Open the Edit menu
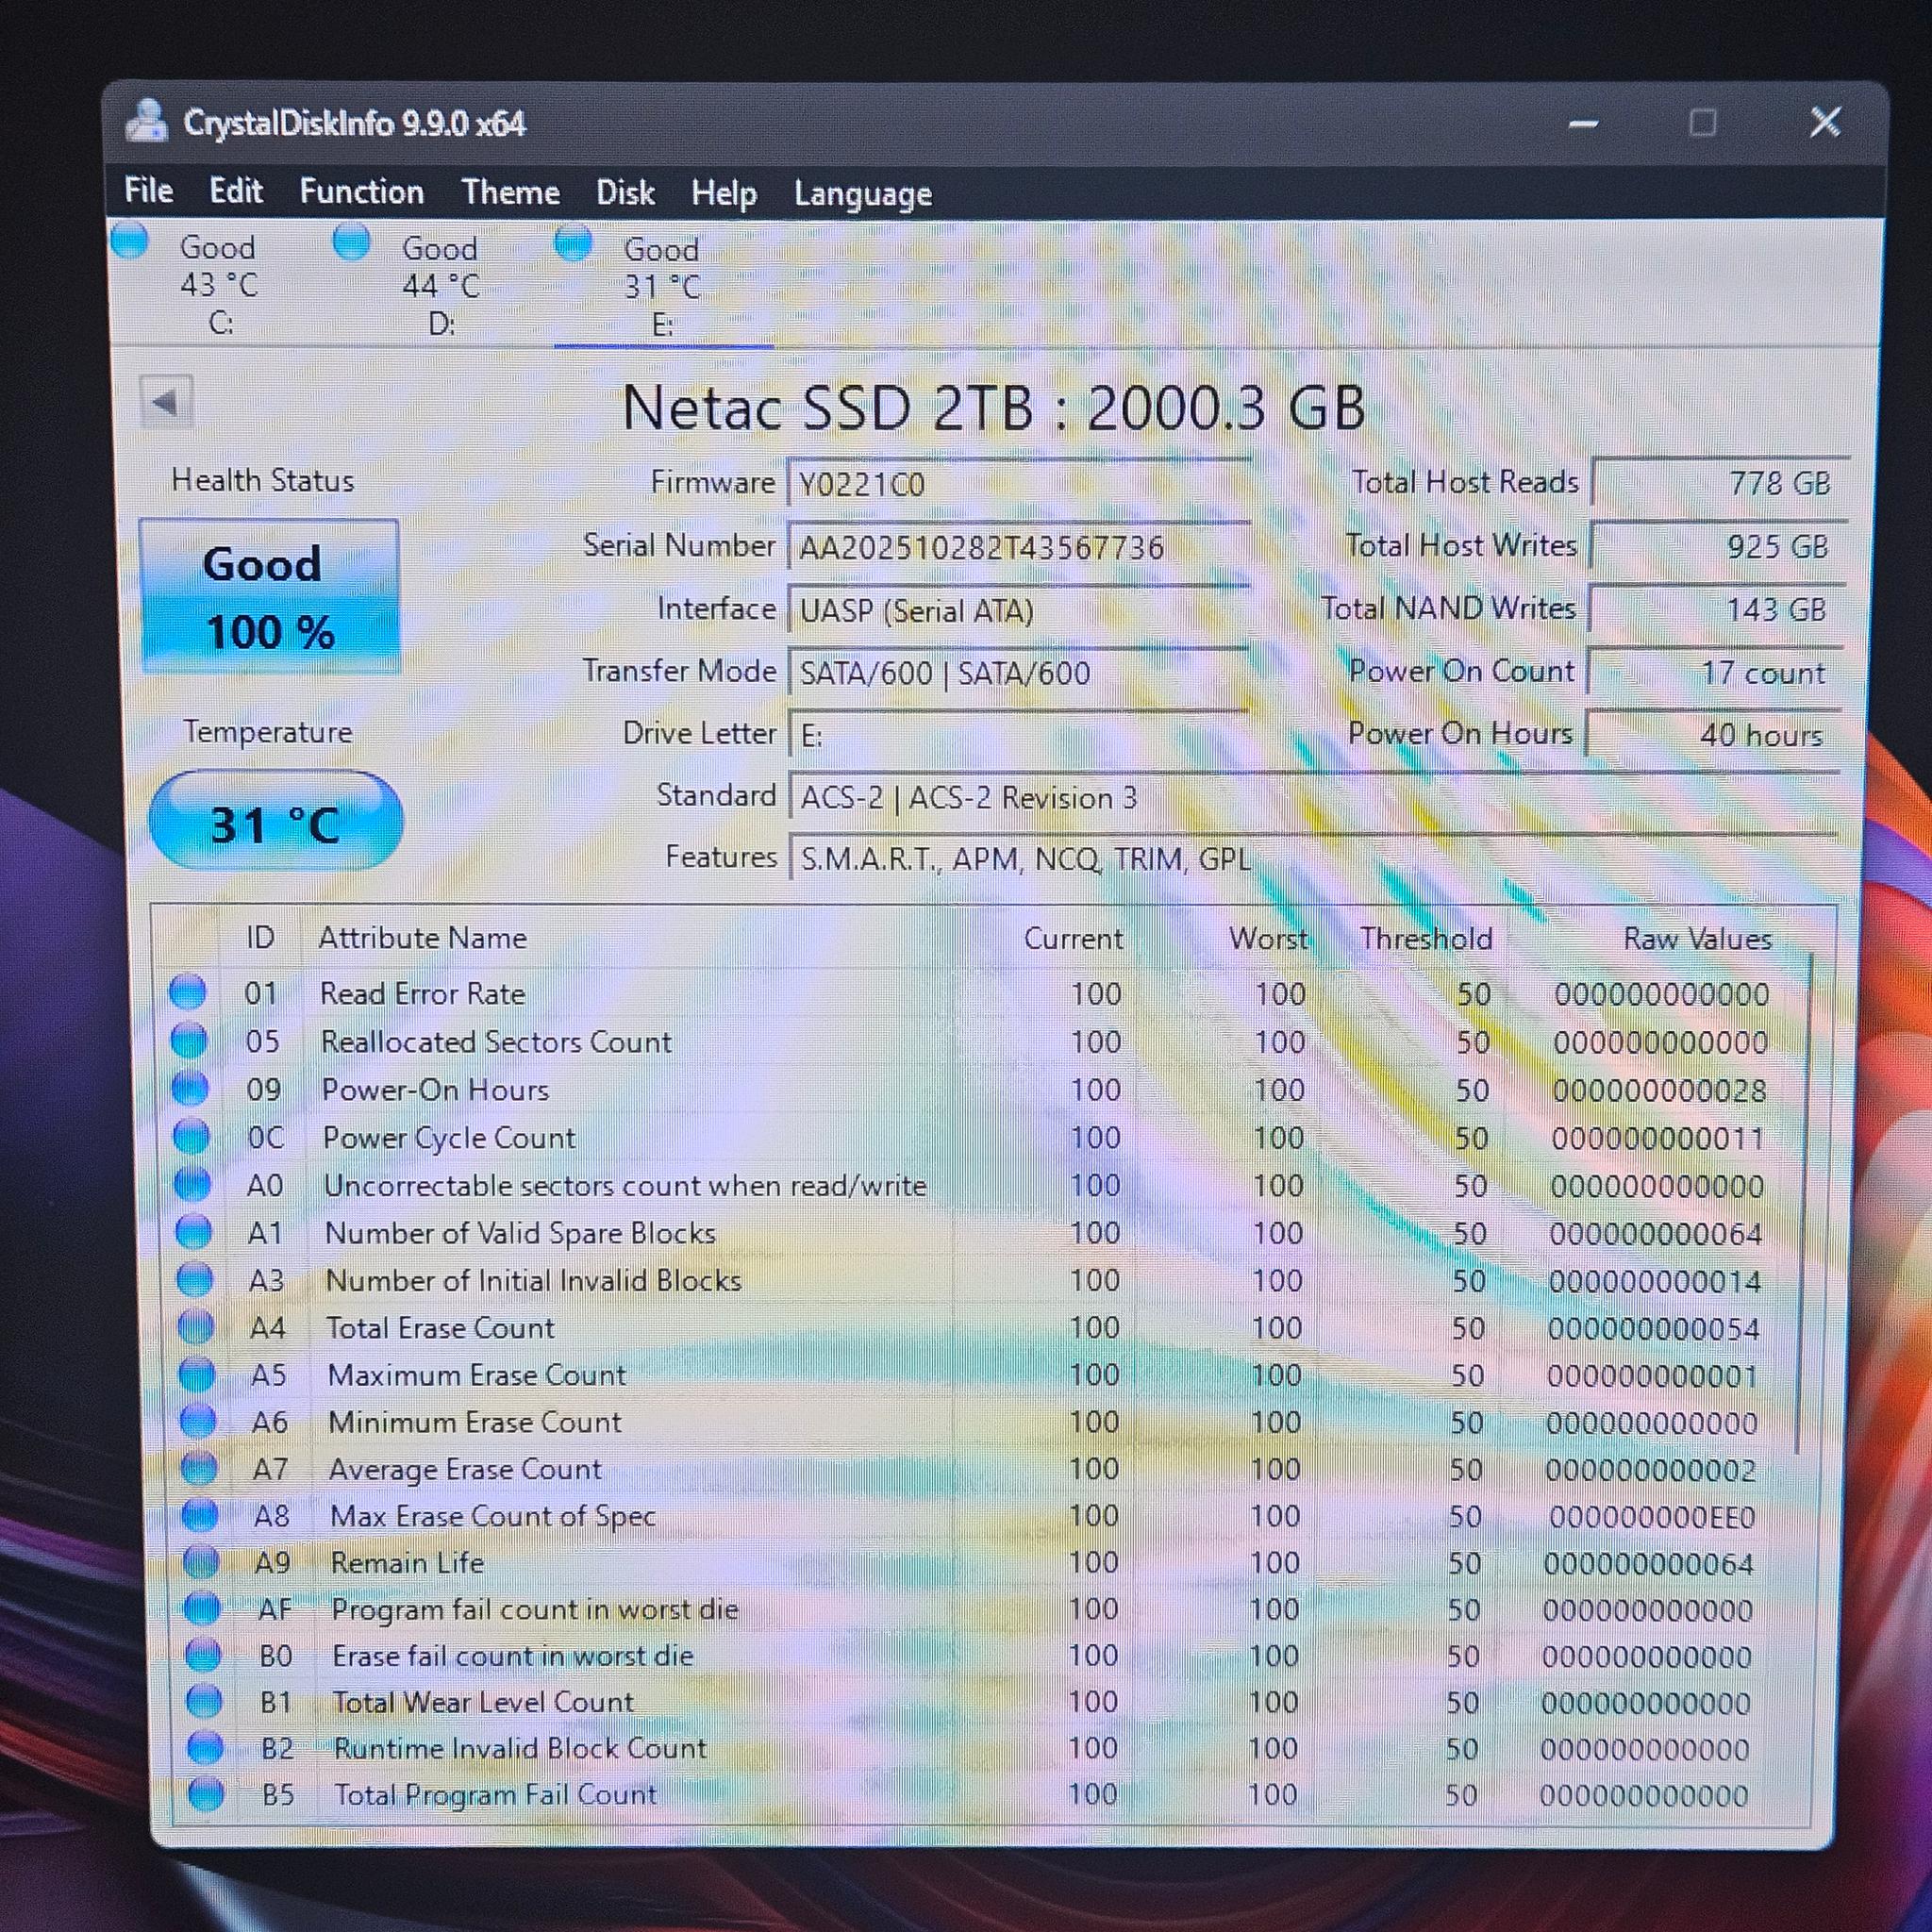Screen dimensions: 1932x1932 [235, 191]
